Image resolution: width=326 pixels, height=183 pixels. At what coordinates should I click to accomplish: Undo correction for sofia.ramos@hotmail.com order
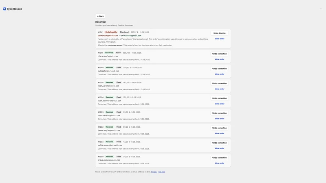click(219, 143)
